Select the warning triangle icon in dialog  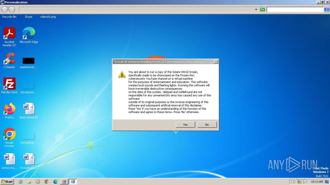122,75
